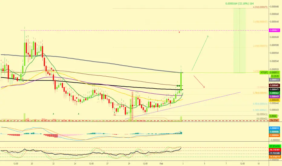This screenshot has height=166, width=282.
Task: Select the 0.0000600 price axis tick
Action: 274,37
